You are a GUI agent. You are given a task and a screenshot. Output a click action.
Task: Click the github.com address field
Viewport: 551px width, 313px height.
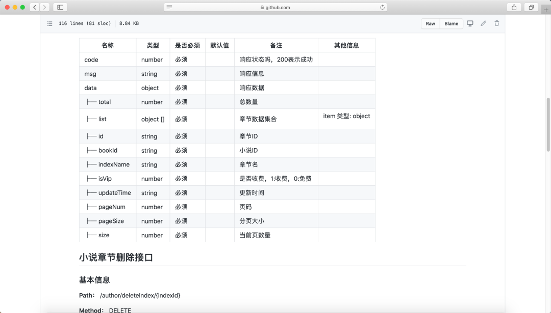(x=275, y=7)
